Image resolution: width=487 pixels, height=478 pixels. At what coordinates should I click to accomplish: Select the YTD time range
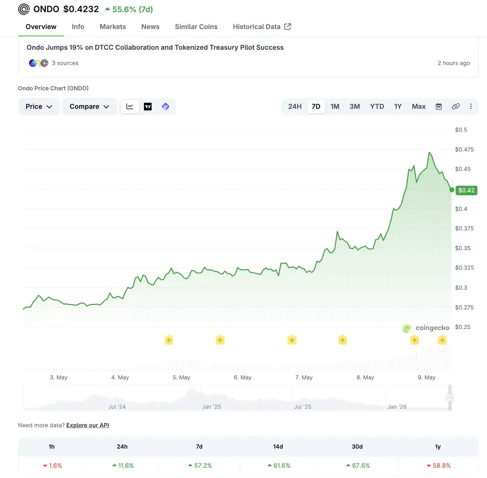pos(377,107)
